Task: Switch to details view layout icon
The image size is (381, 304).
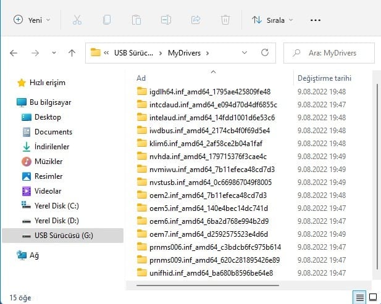Action: point(359,297)
